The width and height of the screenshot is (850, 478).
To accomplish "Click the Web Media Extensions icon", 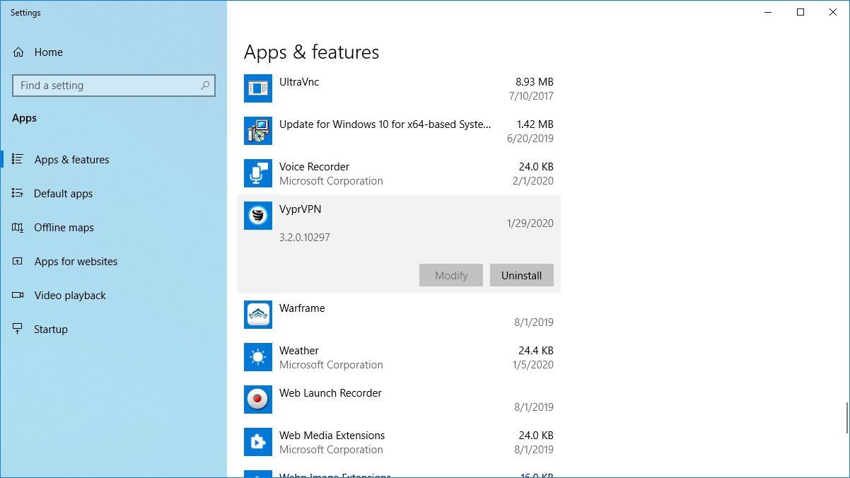I will (x=258, y=442).
